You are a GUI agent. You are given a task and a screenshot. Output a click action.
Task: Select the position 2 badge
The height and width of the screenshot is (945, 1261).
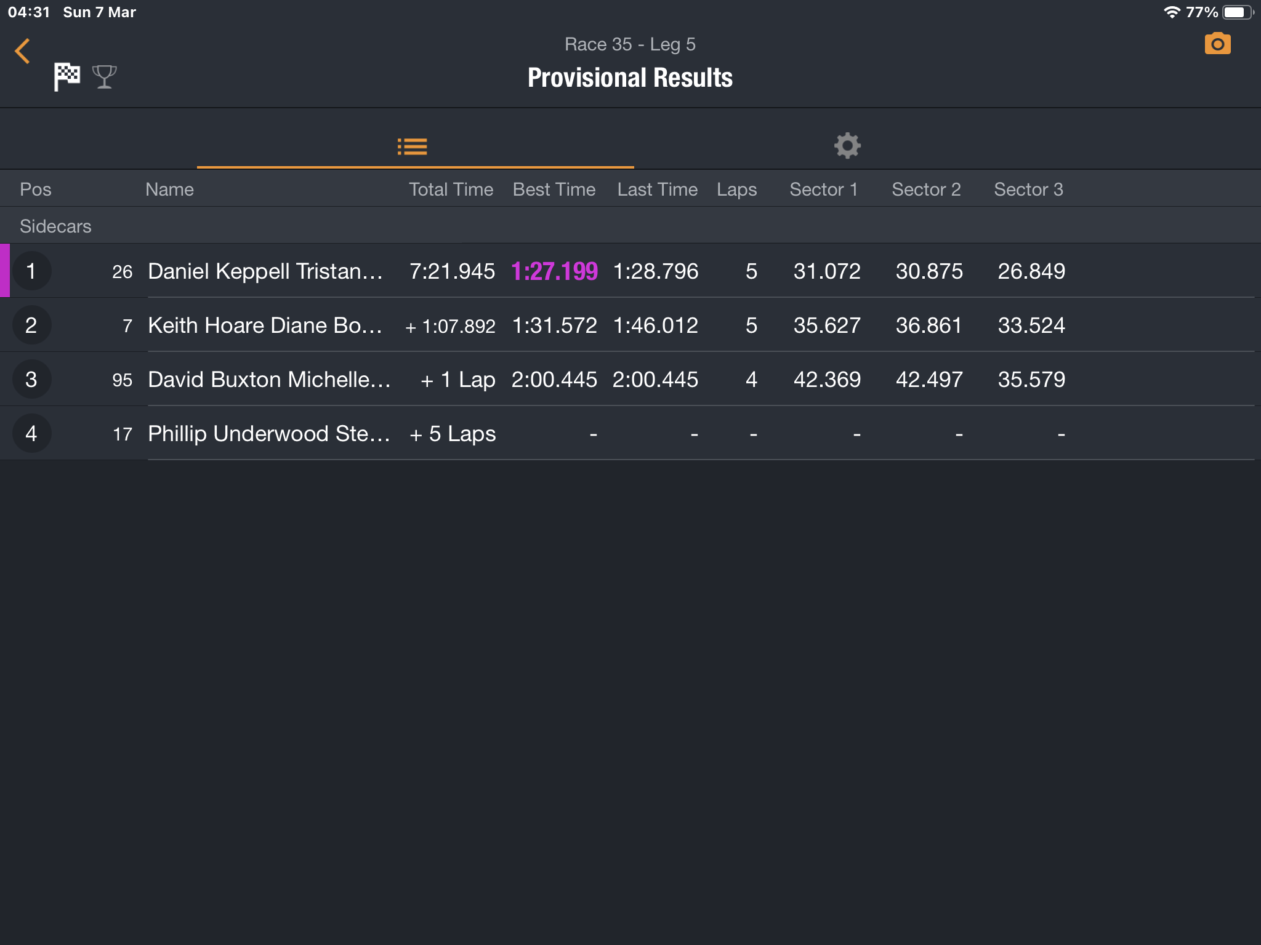pos(31,325)
